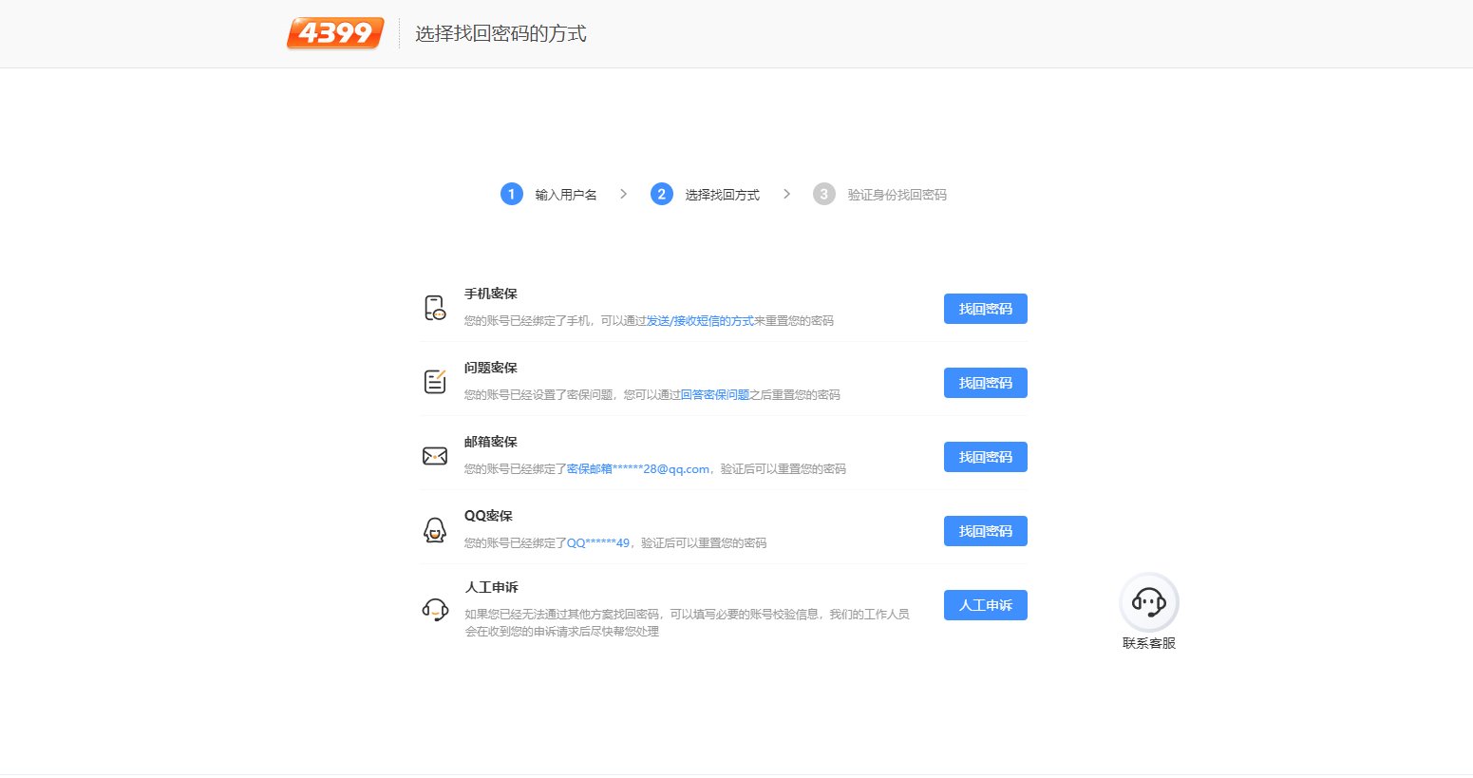Viewport: 1473px width, 778px height.
Task: Select 找回密码 for 邮箱密保
Action: pyautogui.click(x=985, y=456)
